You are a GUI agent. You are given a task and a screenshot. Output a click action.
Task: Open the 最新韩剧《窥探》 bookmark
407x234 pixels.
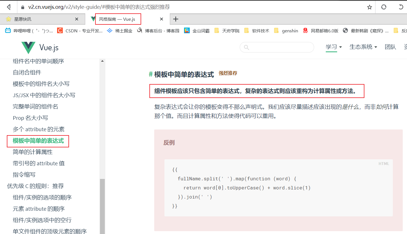[366, 31]
